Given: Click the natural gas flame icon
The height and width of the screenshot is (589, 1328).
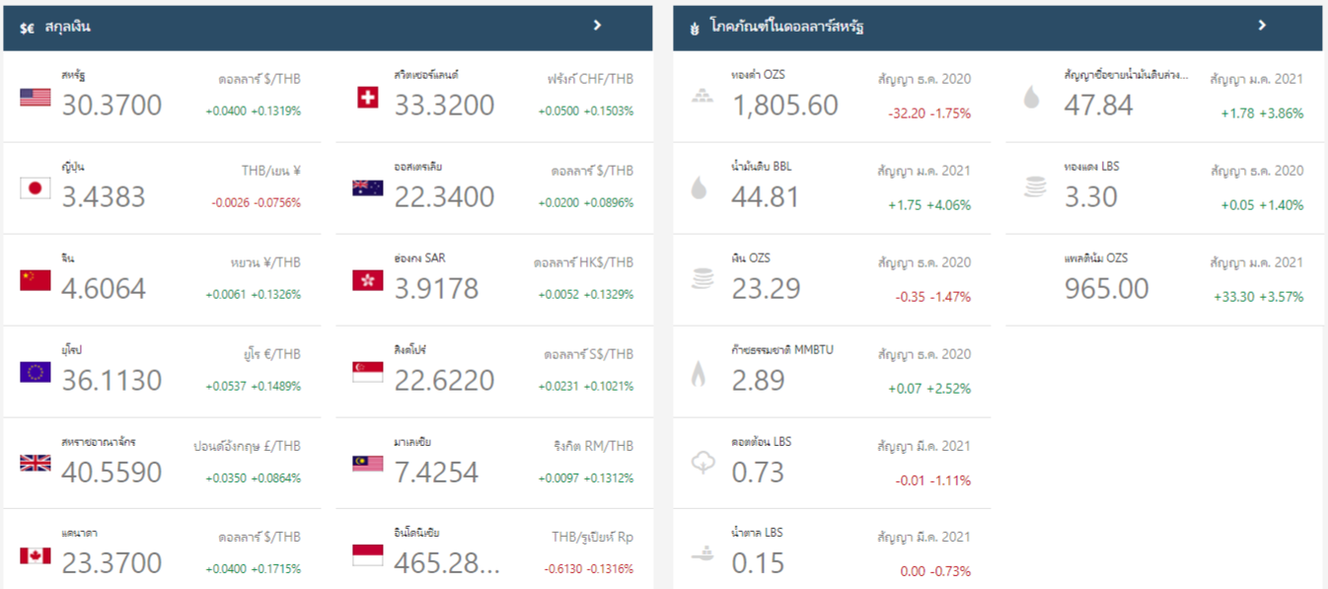Looking at the screenshot, I should tap(699, 373).
